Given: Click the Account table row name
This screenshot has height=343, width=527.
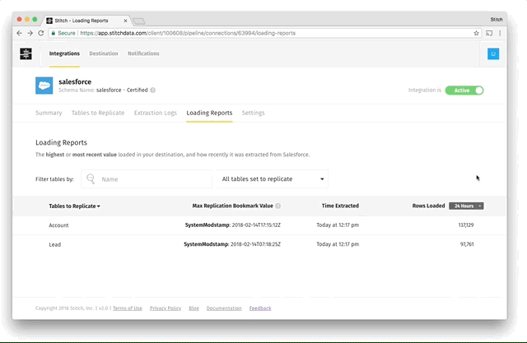Looking at the screenshot, I should coord(58,225).
